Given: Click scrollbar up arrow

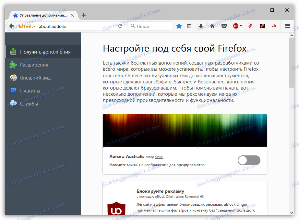Looking at the screenshot, I should pyautogui.click(x=292, y=35).
